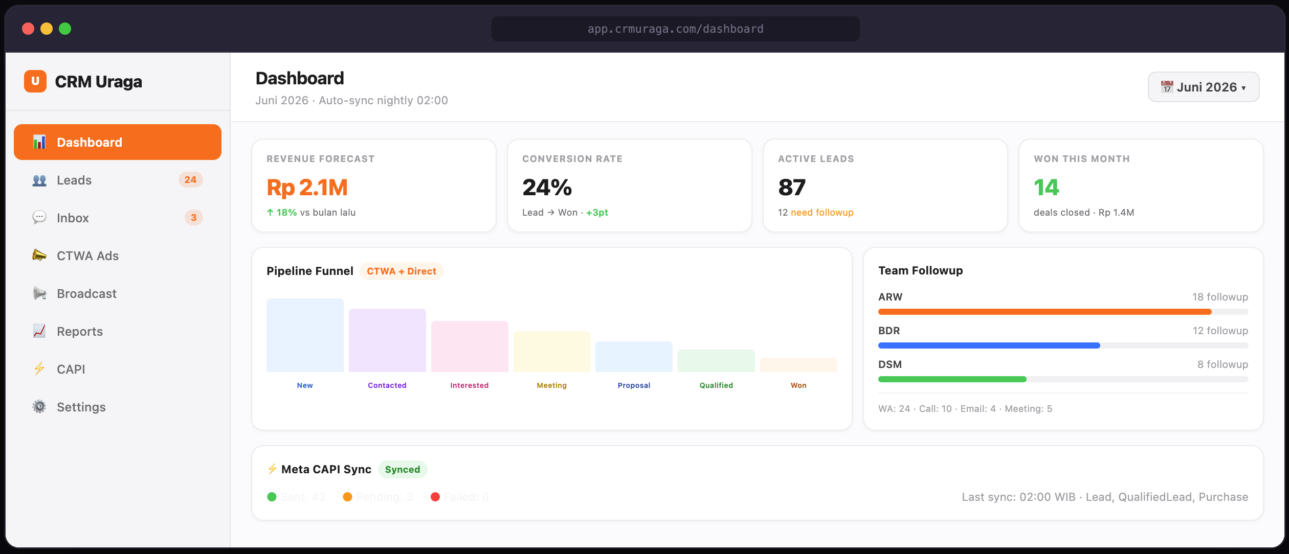Image resolution: width=1289 pixels, height=554 pixels.
Task: Click the Leads people icon
Action: [39, 180]
